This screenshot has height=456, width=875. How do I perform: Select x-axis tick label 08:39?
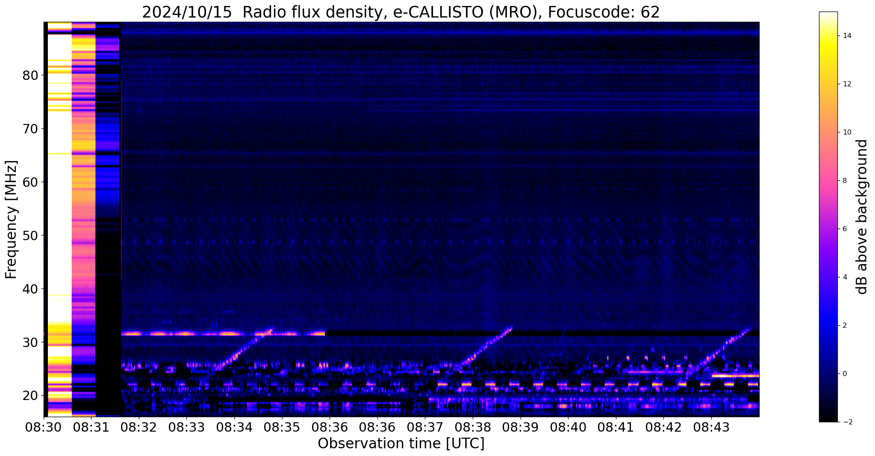tap(521, 427)
